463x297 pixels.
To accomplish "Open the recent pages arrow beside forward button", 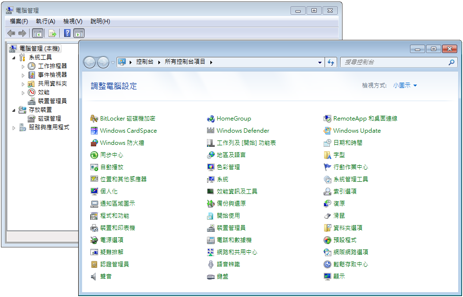I will point(113,62).
